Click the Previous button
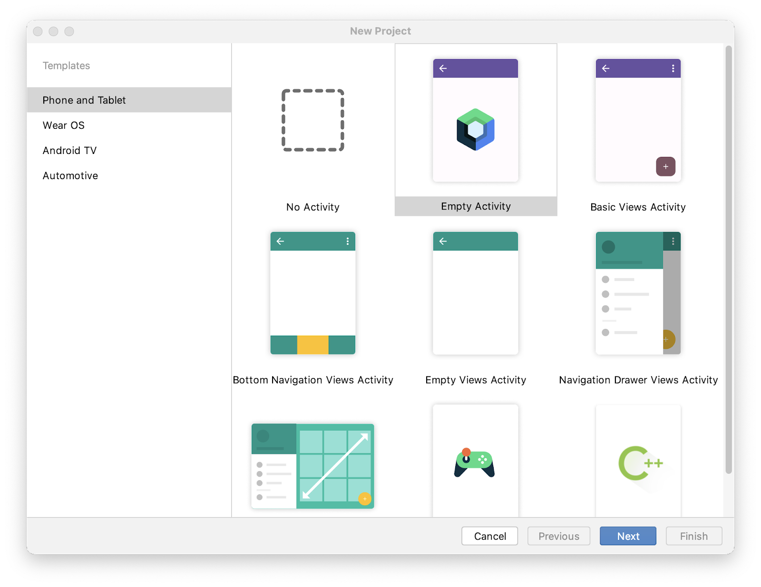This screenshot has width=761, height=587. 559,536
